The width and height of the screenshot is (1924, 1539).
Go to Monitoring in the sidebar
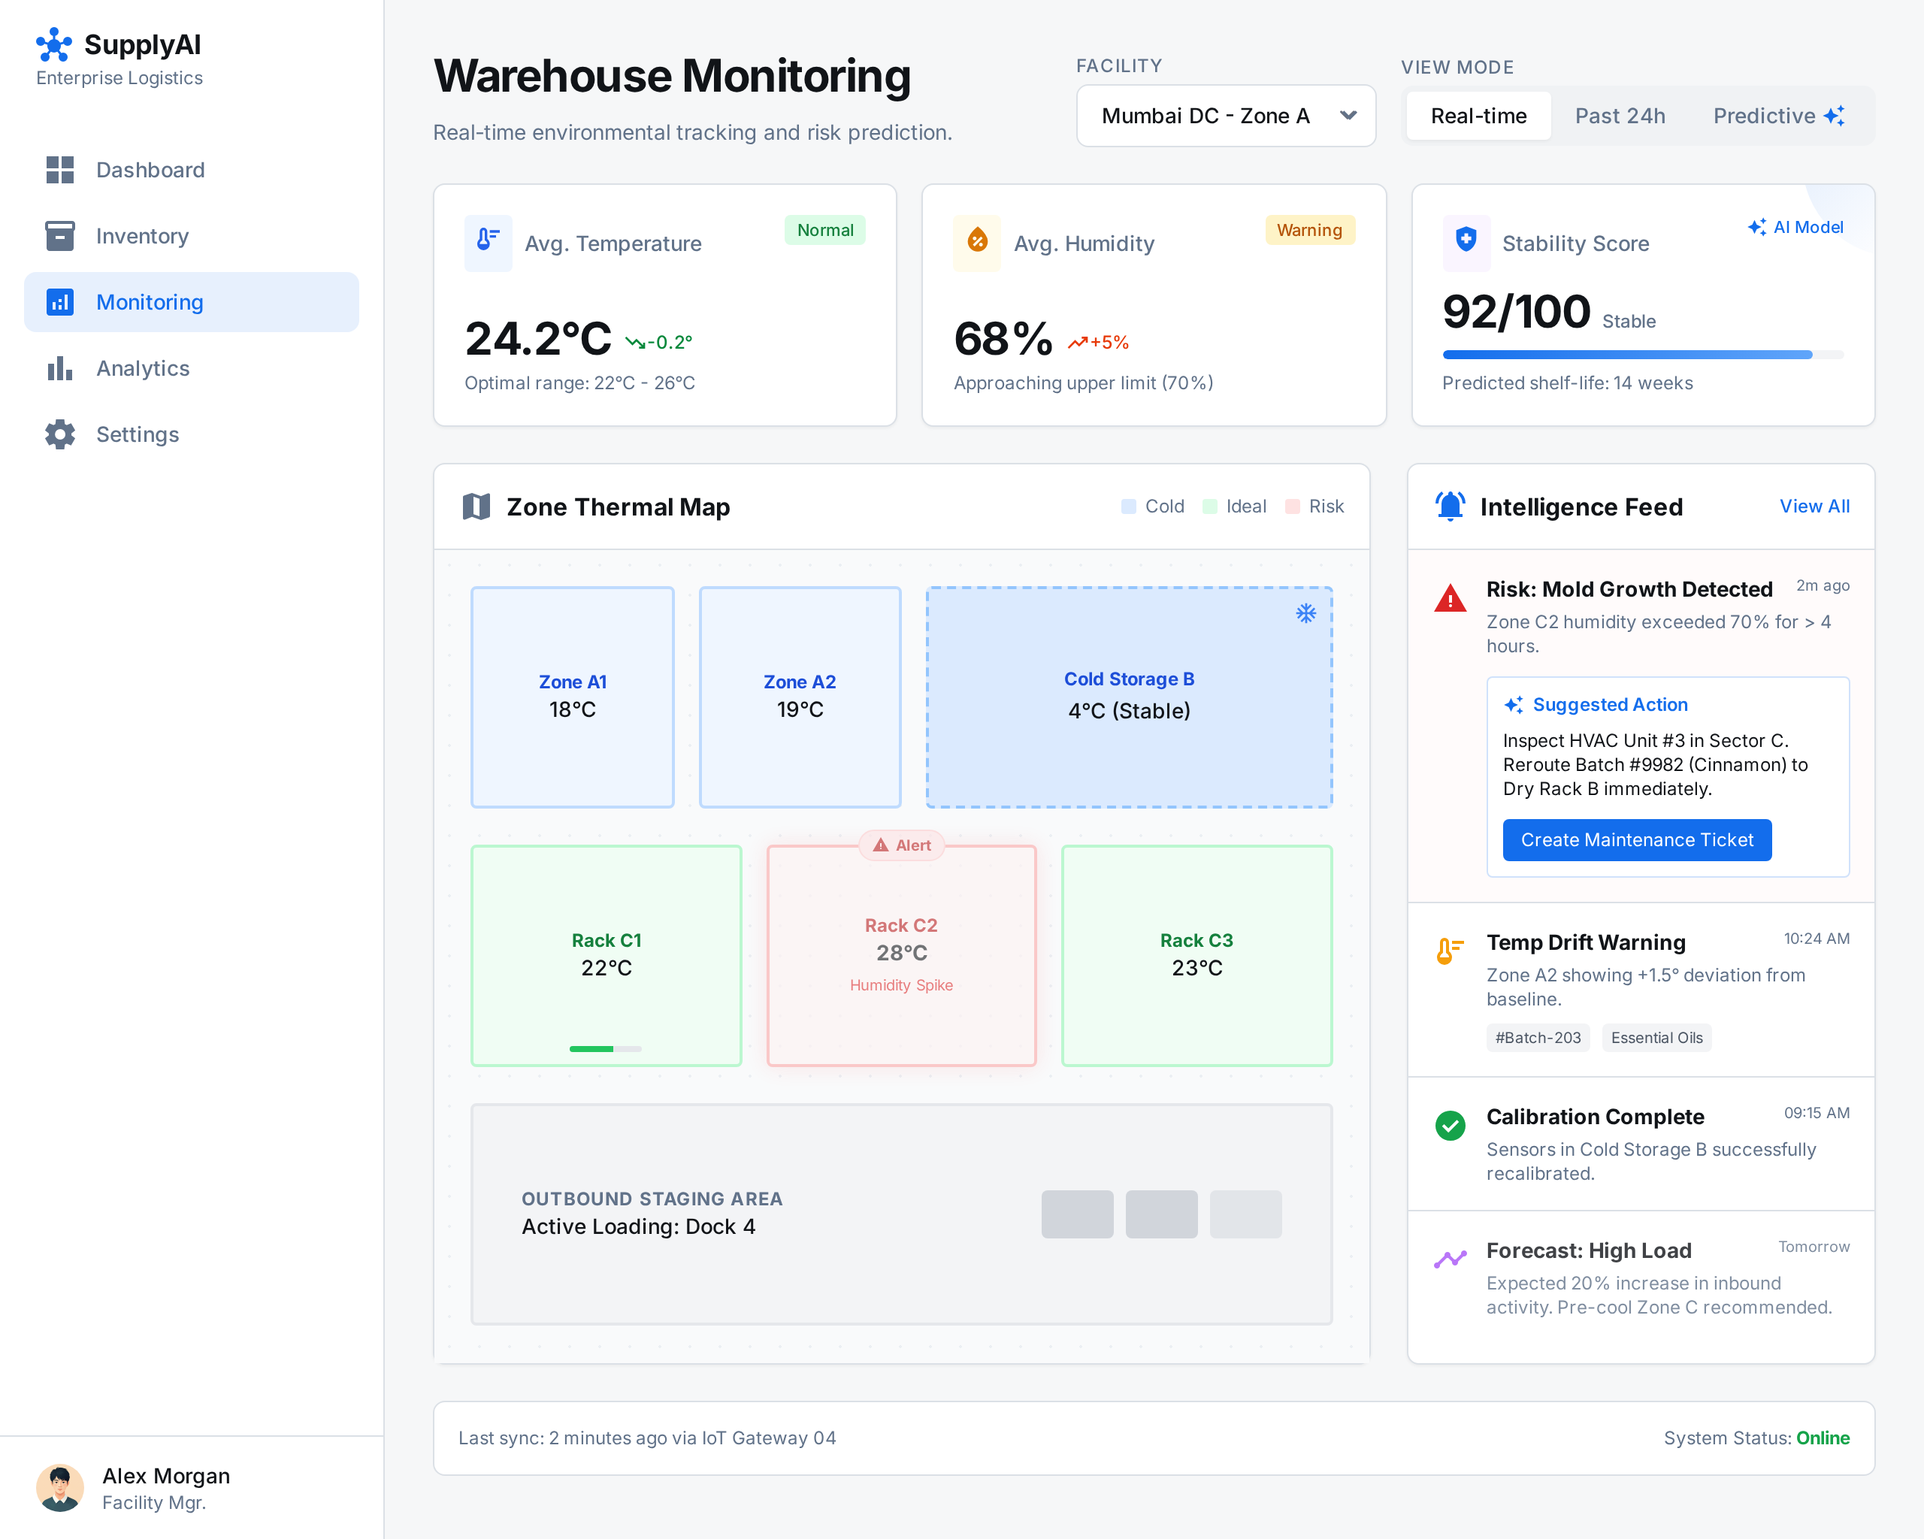point(192,302)
